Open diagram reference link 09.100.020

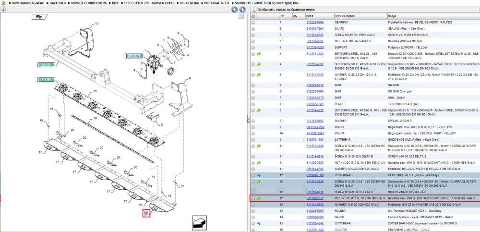(x=46, y=65)
